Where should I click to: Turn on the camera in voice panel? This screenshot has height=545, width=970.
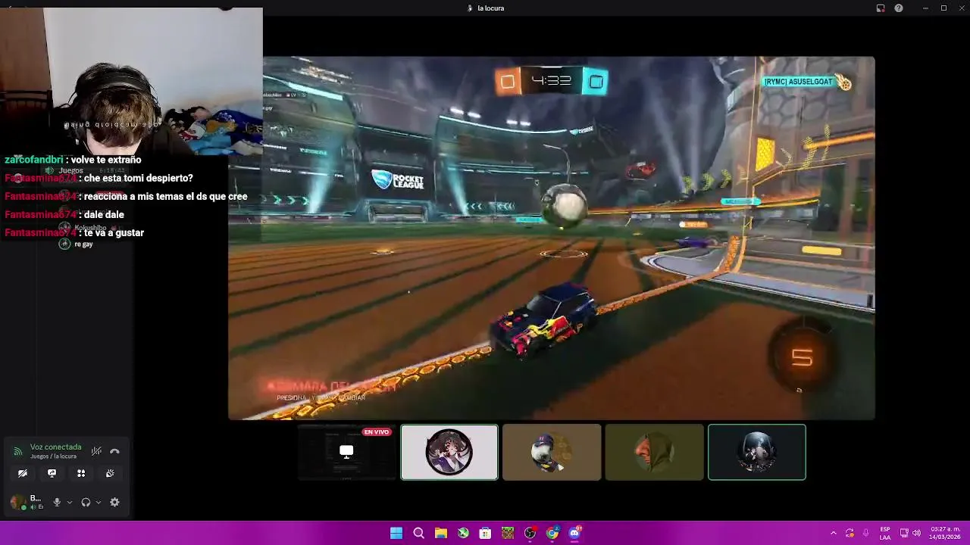pyautogui.click(x=23, y=473)
